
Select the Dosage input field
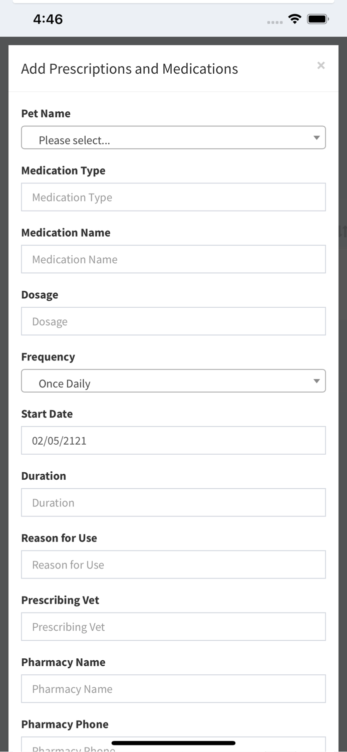(173, 321)
